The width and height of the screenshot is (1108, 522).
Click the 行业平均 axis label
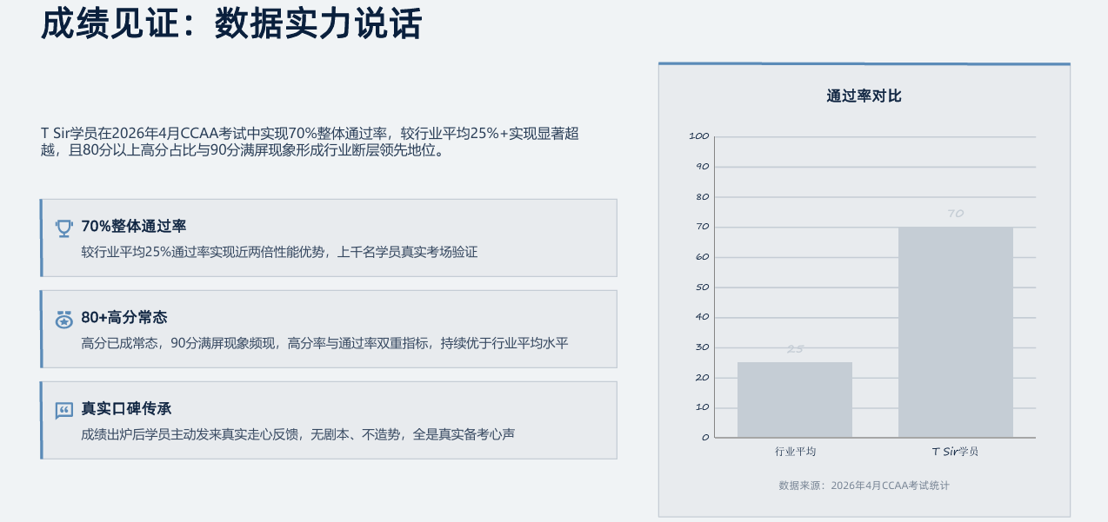coord(795,452)
